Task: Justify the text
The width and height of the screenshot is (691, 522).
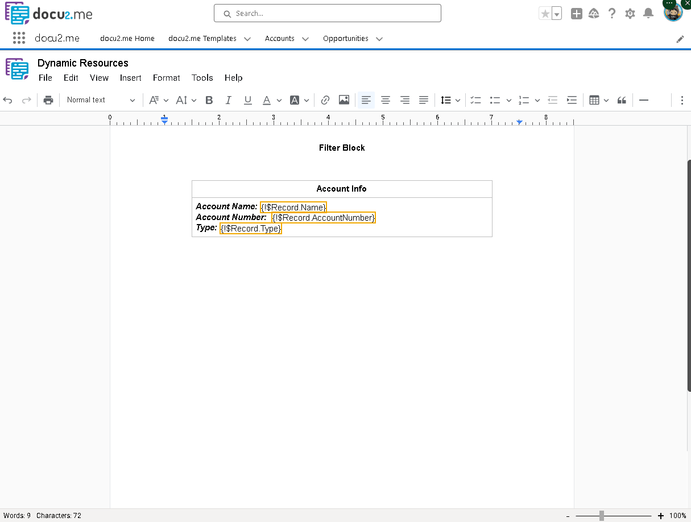Action: click(424, 100)
